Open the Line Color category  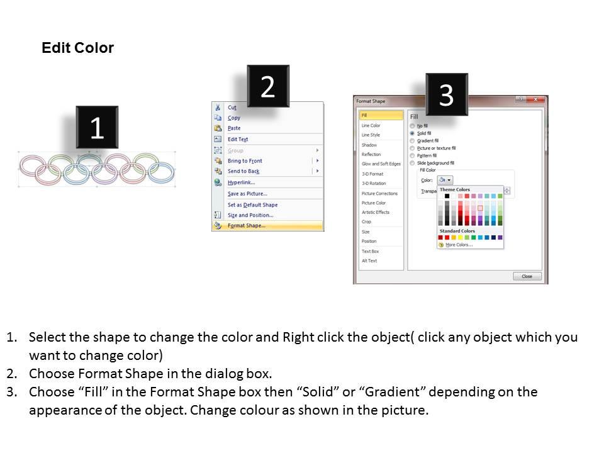pyautogui.click(x=371, y=126)
